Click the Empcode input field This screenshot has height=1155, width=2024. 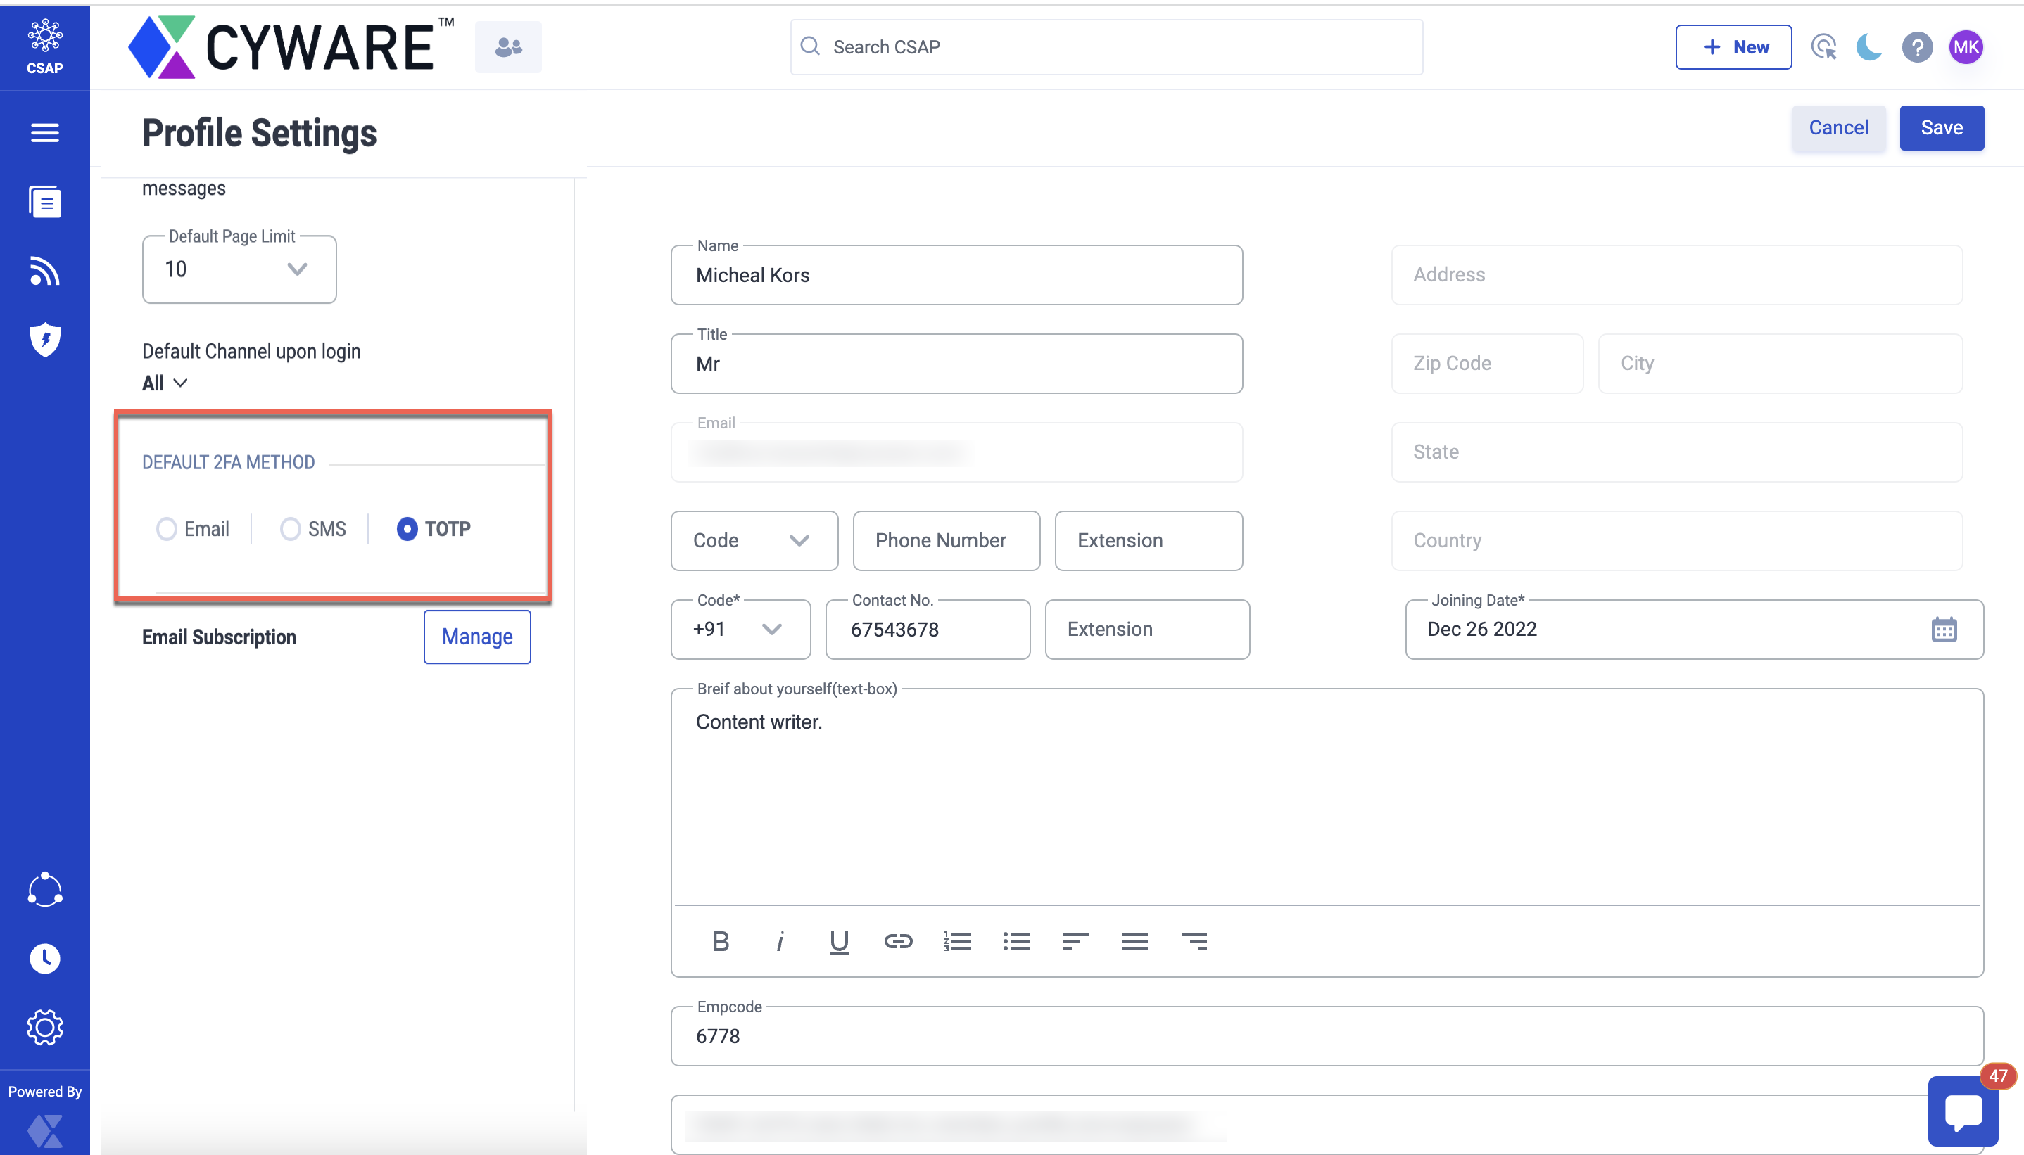[x=1327, y=1036]
